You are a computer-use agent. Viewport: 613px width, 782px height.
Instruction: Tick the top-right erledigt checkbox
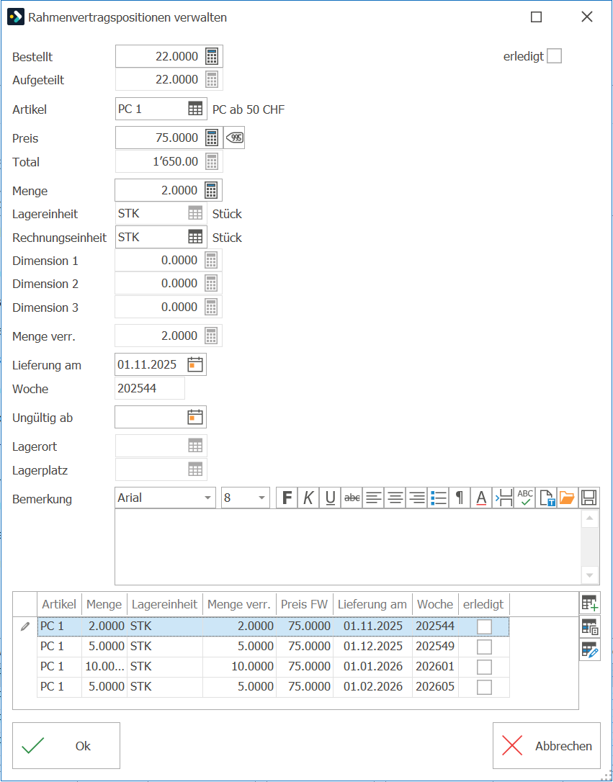(x=554, y=56)
